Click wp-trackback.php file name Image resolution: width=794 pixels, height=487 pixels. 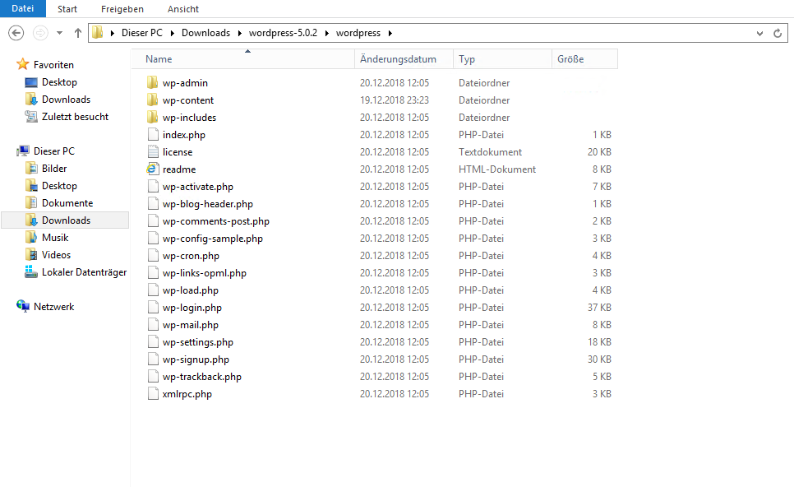202,377
